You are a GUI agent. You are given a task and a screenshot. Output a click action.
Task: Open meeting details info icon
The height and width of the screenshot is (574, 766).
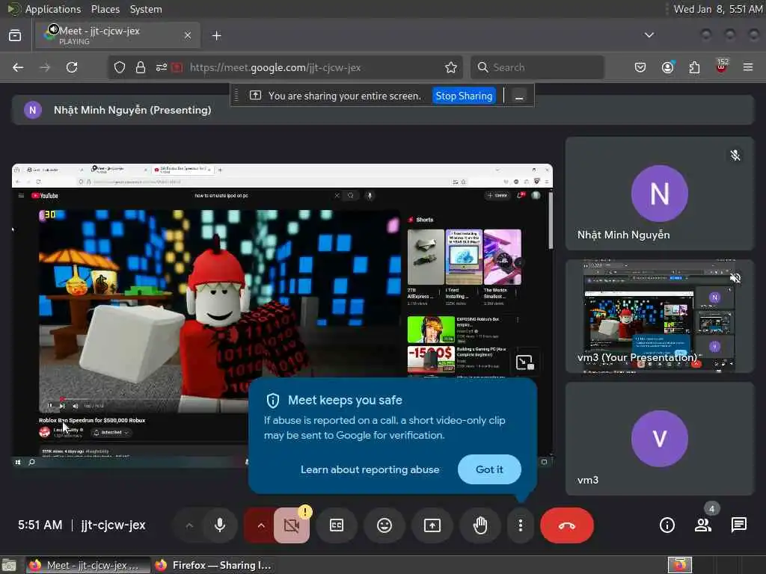tap(667, 525)
